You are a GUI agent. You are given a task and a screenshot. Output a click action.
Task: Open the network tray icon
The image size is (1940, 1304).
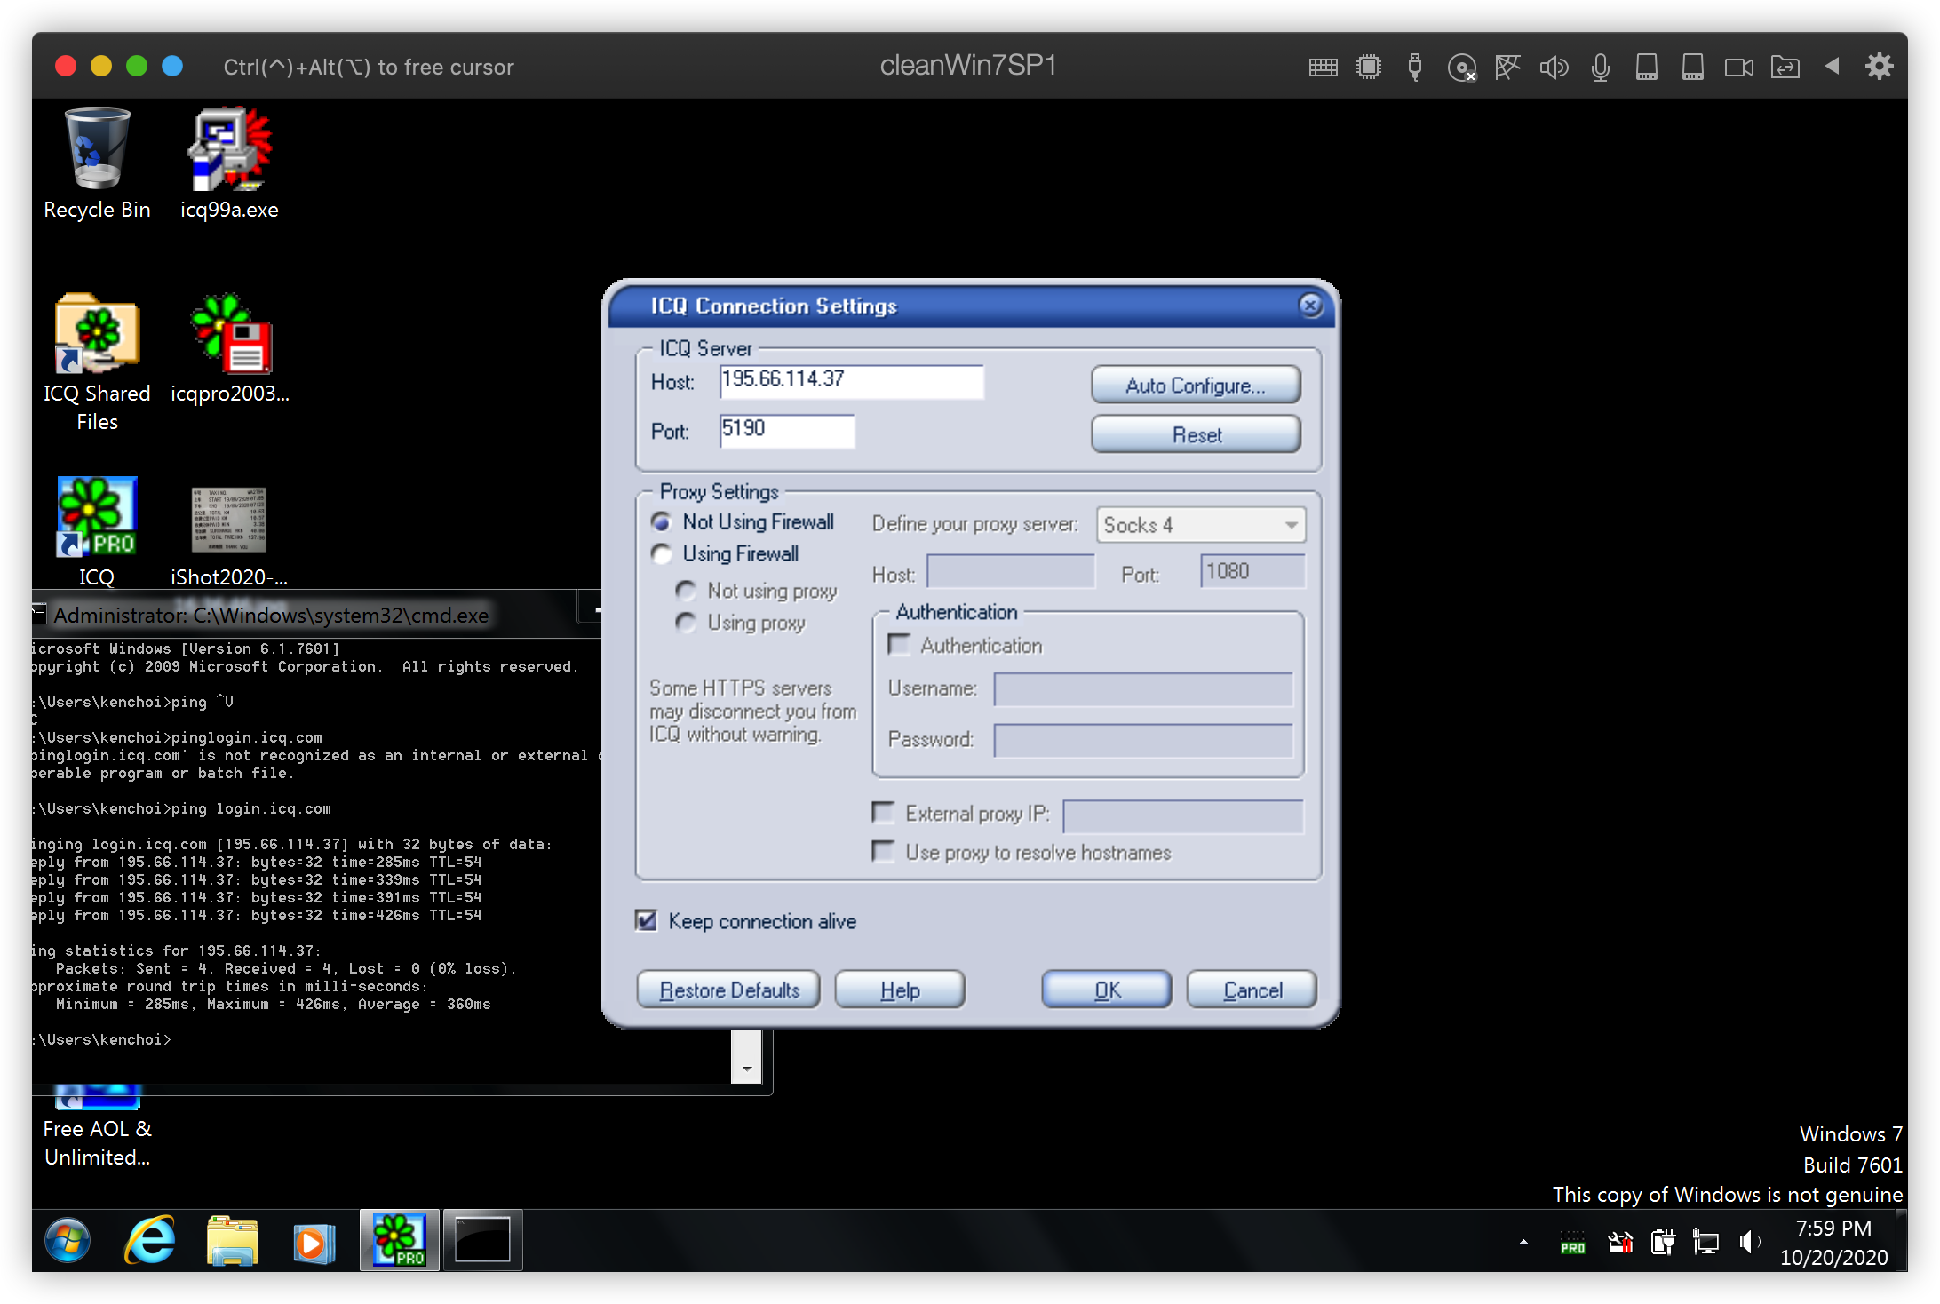(1705, 1243)
